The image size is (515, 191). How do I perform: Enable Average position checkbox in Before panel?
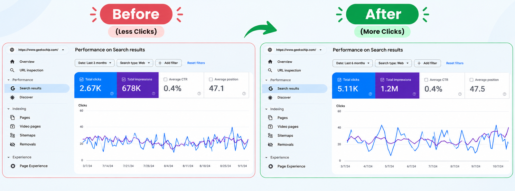211,79
